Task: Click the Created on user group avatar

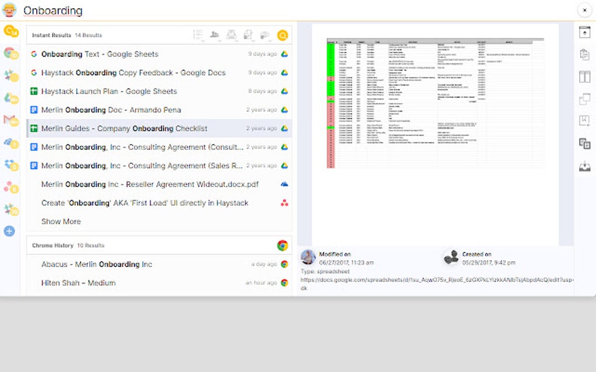Action: 451,257
